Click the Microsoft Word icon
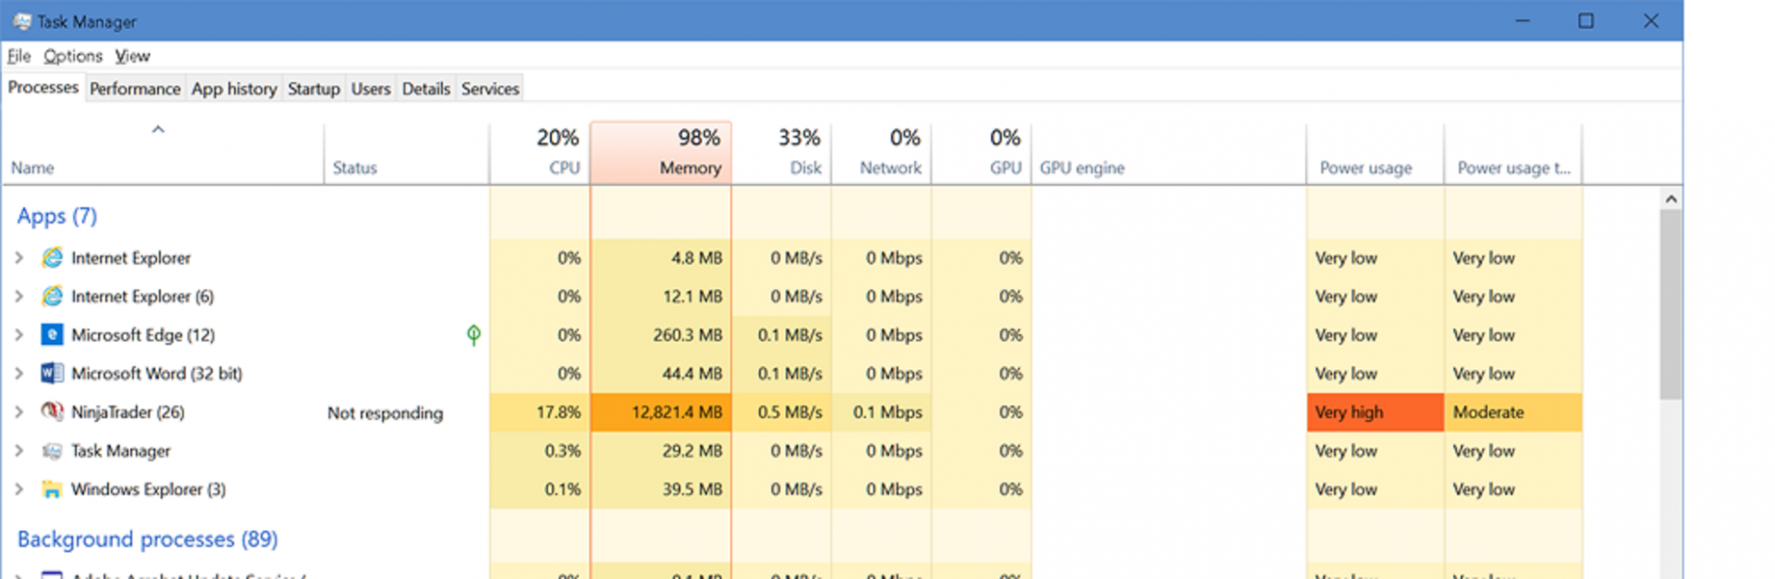This screenshot has width=1775, height=579. (x=53, y=374)
